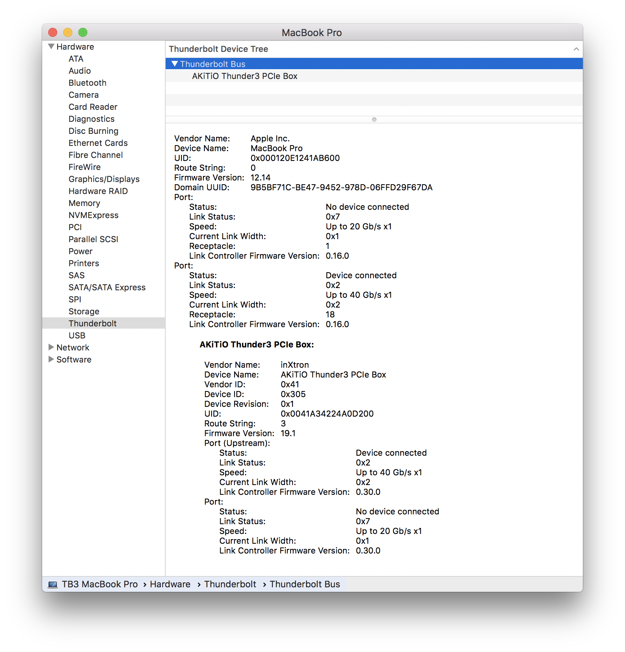Select USB in the sidebar
This screenshot has height=652, width=625.
tap(77, 335)
